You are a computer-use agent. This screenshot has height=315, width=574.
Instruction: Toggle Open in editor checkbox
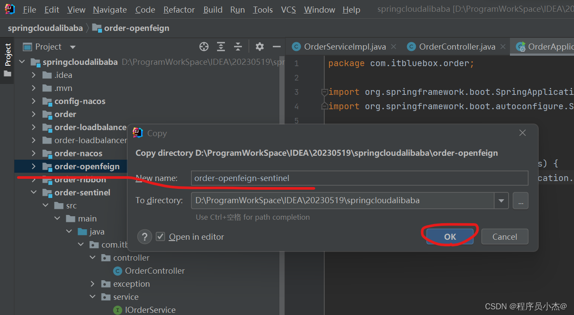[x=160, y=237]
